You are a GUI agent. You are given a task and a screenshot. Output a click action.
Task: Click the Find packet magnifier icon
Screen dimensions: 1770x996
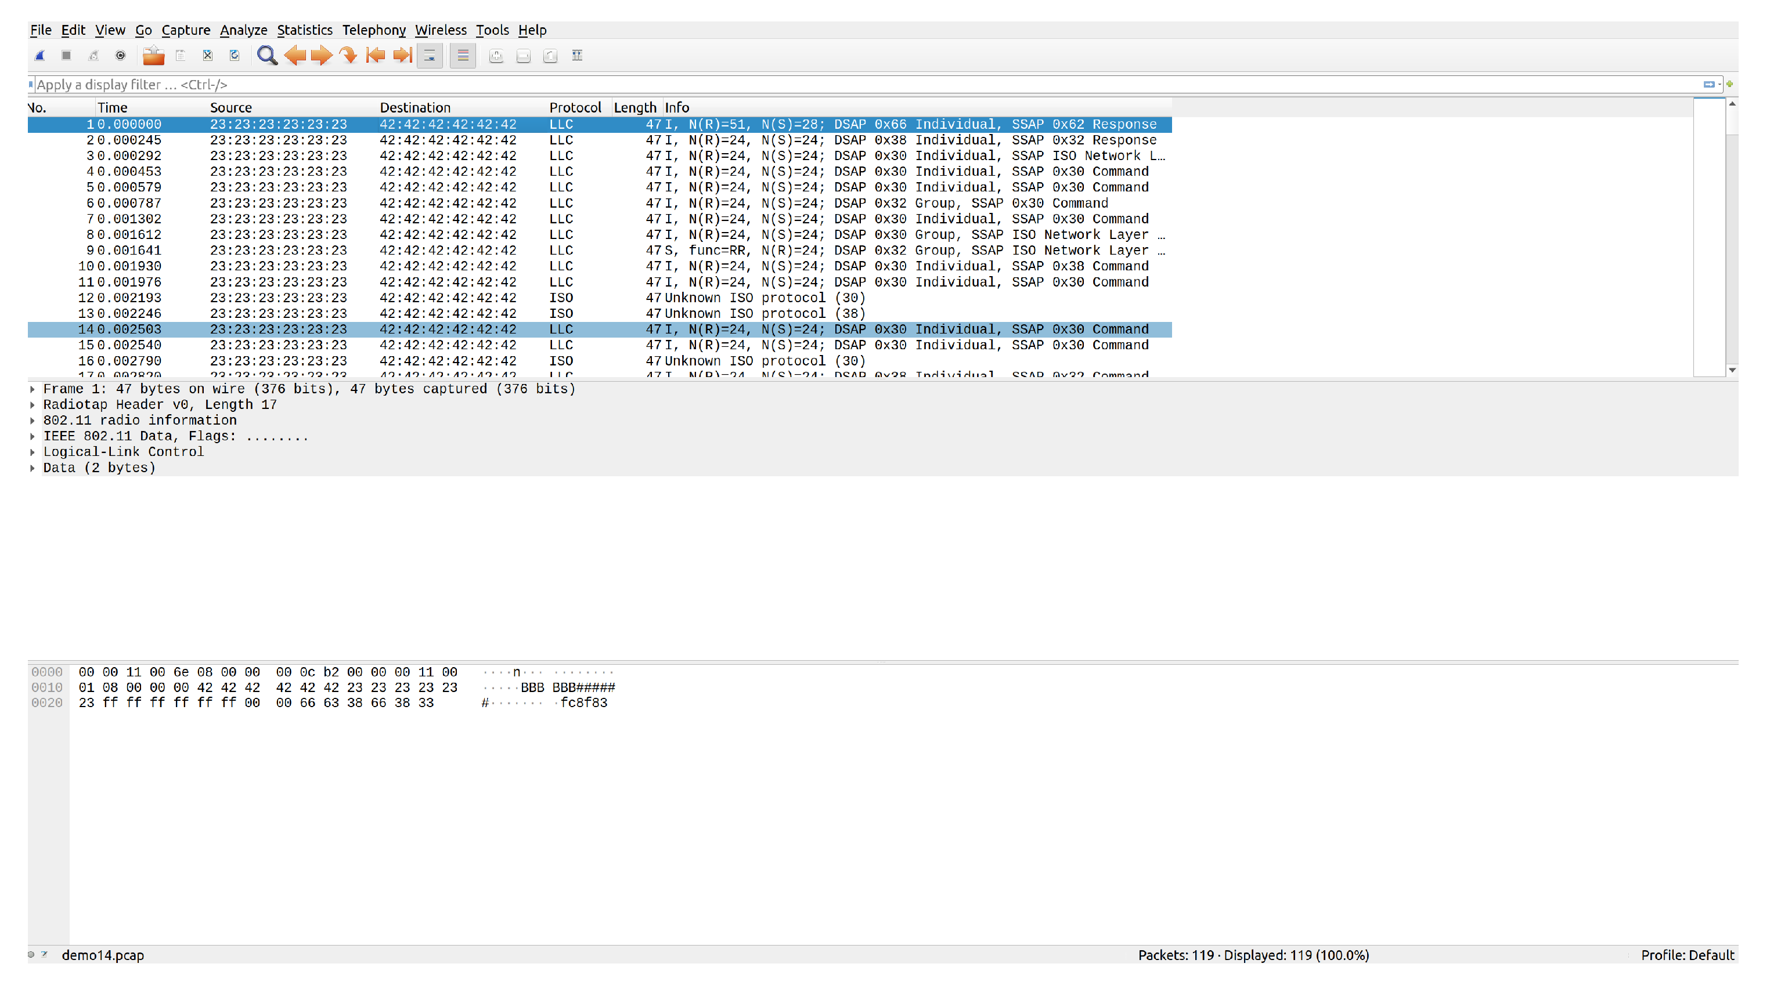pyautogui.click(x=266, y=56)
